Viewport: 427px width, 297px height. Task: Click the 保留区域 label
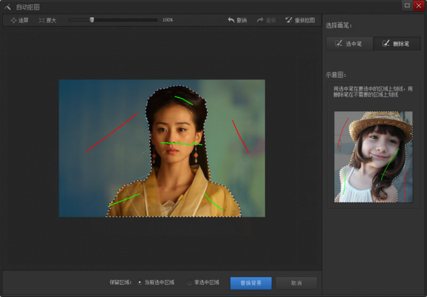pos(121,283)
